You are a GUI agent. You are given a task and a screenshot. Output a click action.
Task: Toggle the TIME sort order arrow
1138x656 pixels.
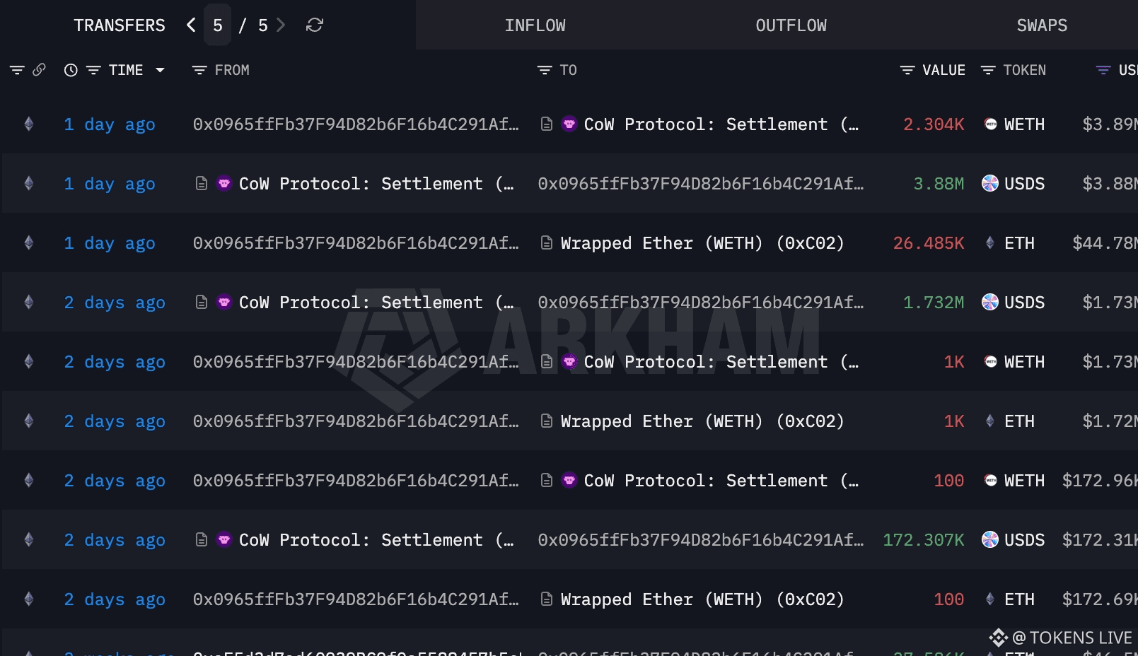tap(160, 70)
